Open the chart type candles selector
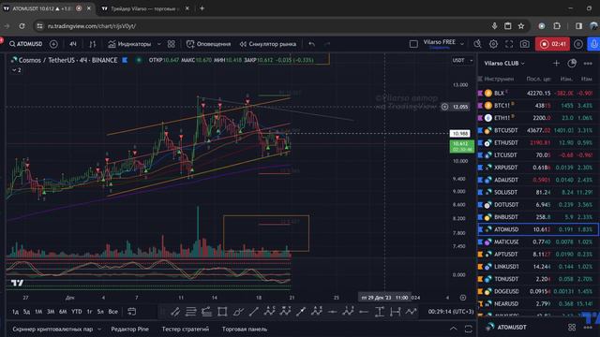 pyautogui.click(x=92, y=44)
